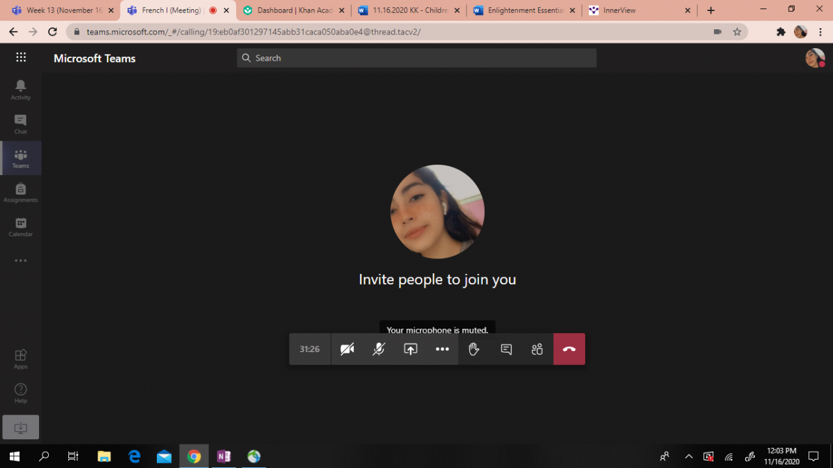This screenshot has height=468, width=833.
Task: Open the Teams section in sidebar
Action: (21, 158)
